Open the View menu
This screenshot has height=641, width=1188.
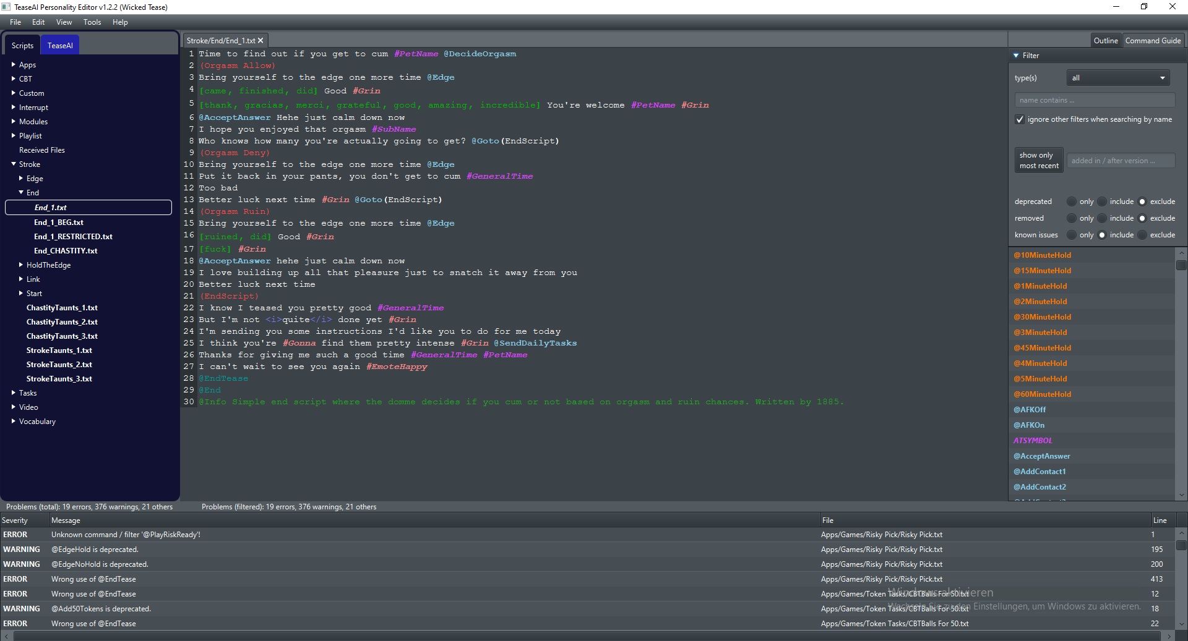(x=64, y=22)
